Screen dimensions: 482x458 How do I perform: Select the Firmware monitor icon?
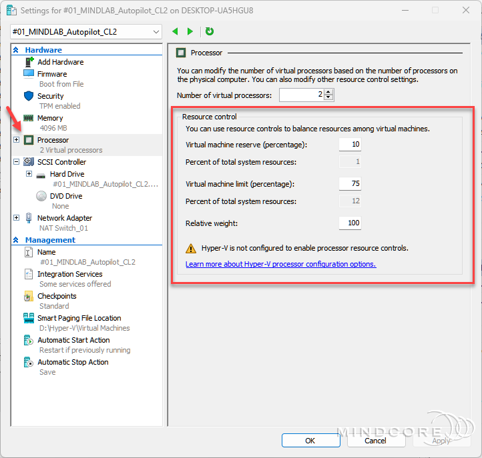(29, 74)
